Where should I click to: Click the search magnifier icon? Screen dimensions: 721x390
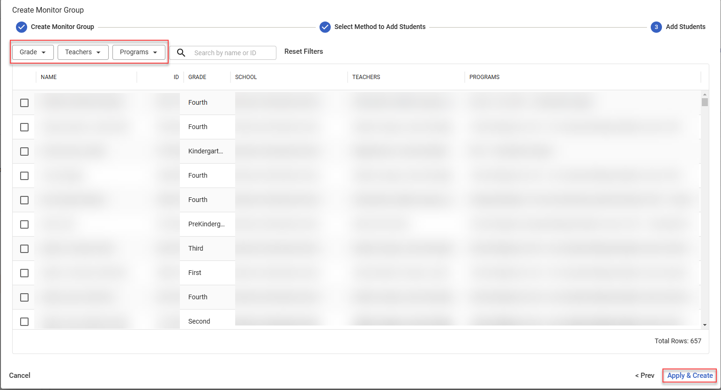[181, 53]
